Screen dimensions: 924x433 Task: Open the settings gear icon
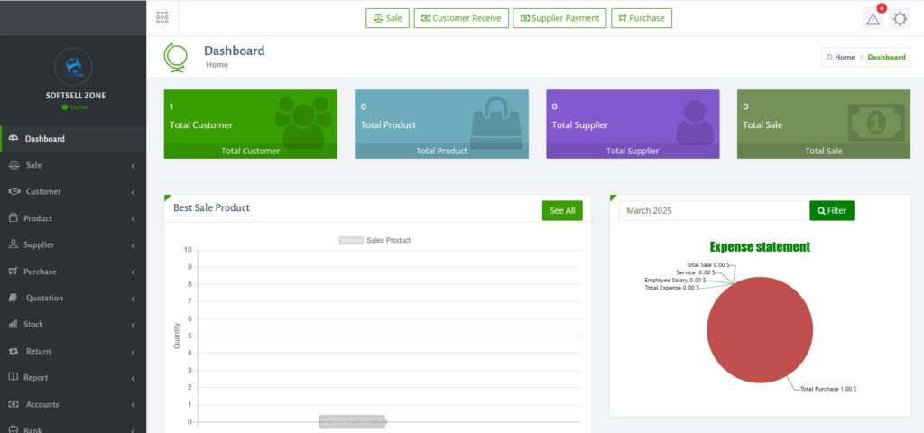point(900,18)
